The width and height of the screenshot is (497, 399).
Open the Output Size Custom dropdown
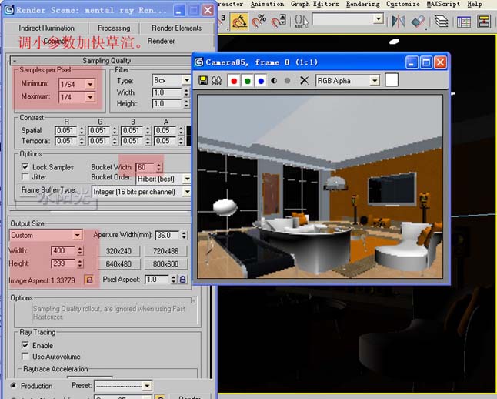tap(77, 235)
